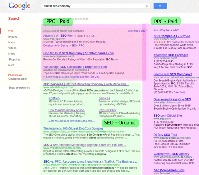This screenshot has height=175, width=199.
Task: Open SEO Services Internet Marketing Company result
Action: click(x=86, y=84)
